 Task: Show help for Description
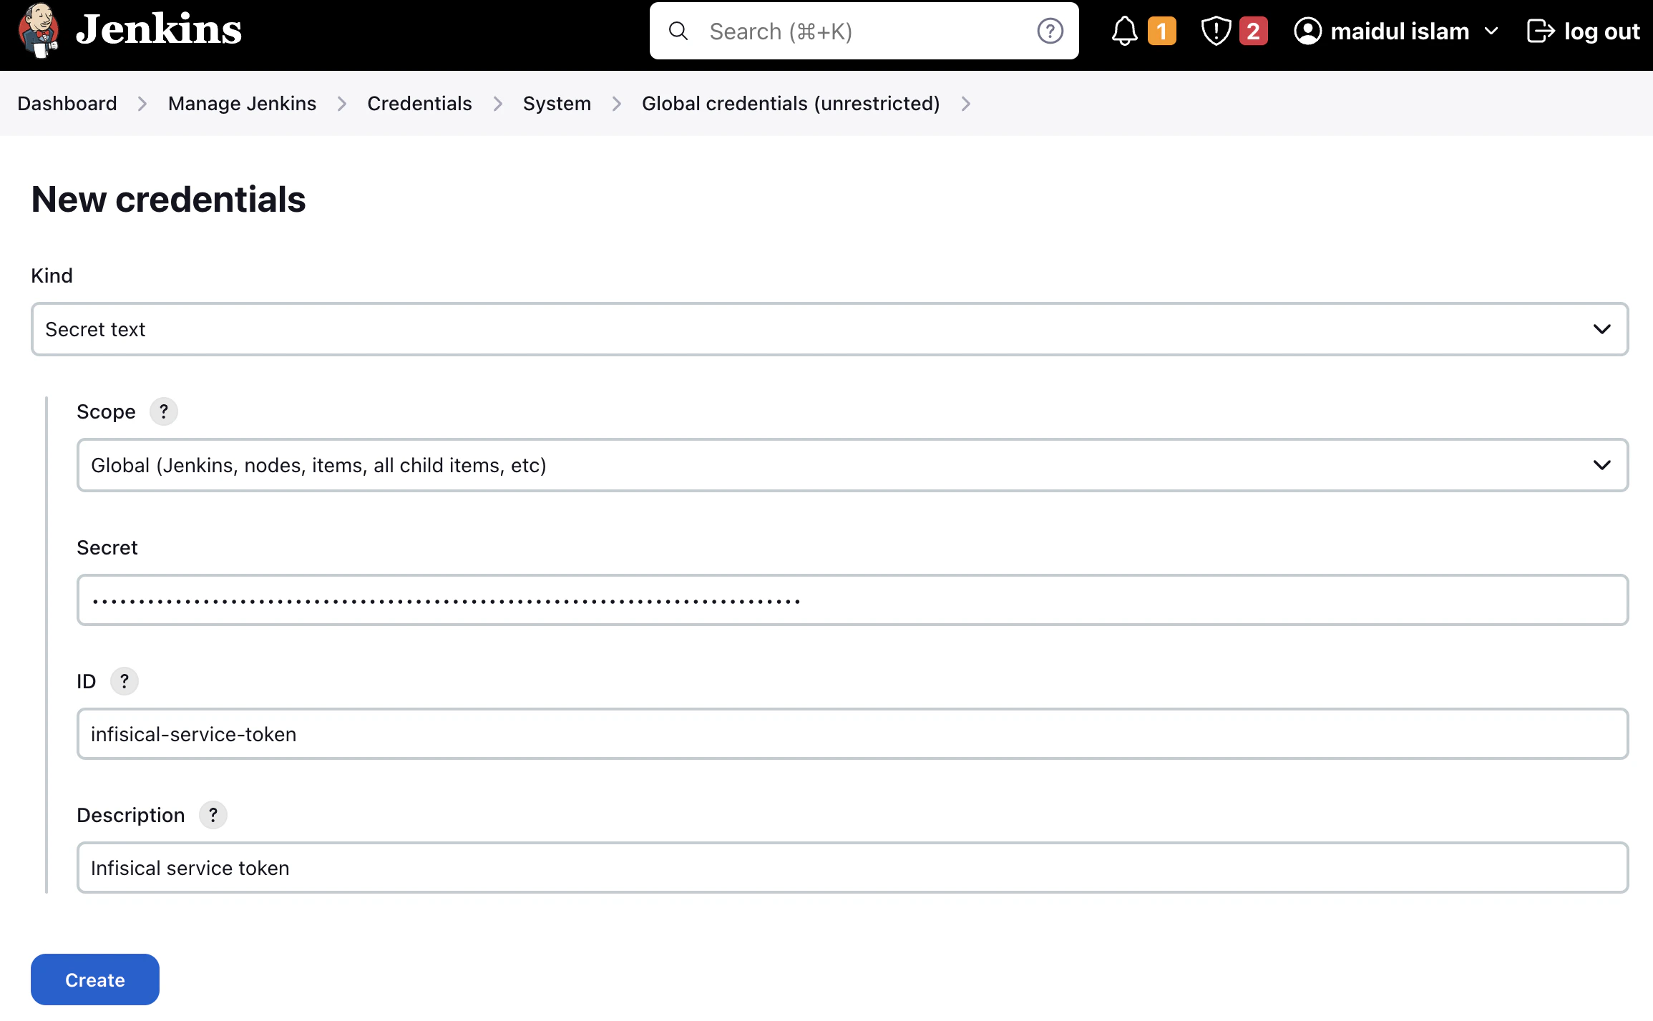213,815
